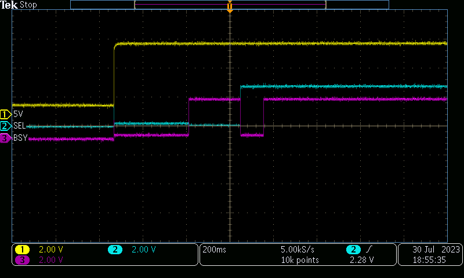Click the 2.28 V trigger level readout
Screen dimensions: 464x278
point(361,260)
